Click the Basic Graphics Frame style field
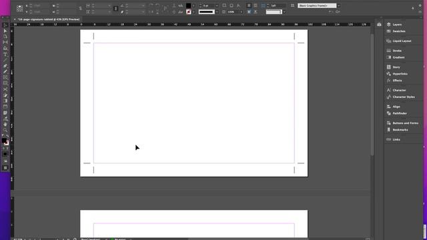The height and width of the screenshot is (240, 427). click(x=317, y=5)
